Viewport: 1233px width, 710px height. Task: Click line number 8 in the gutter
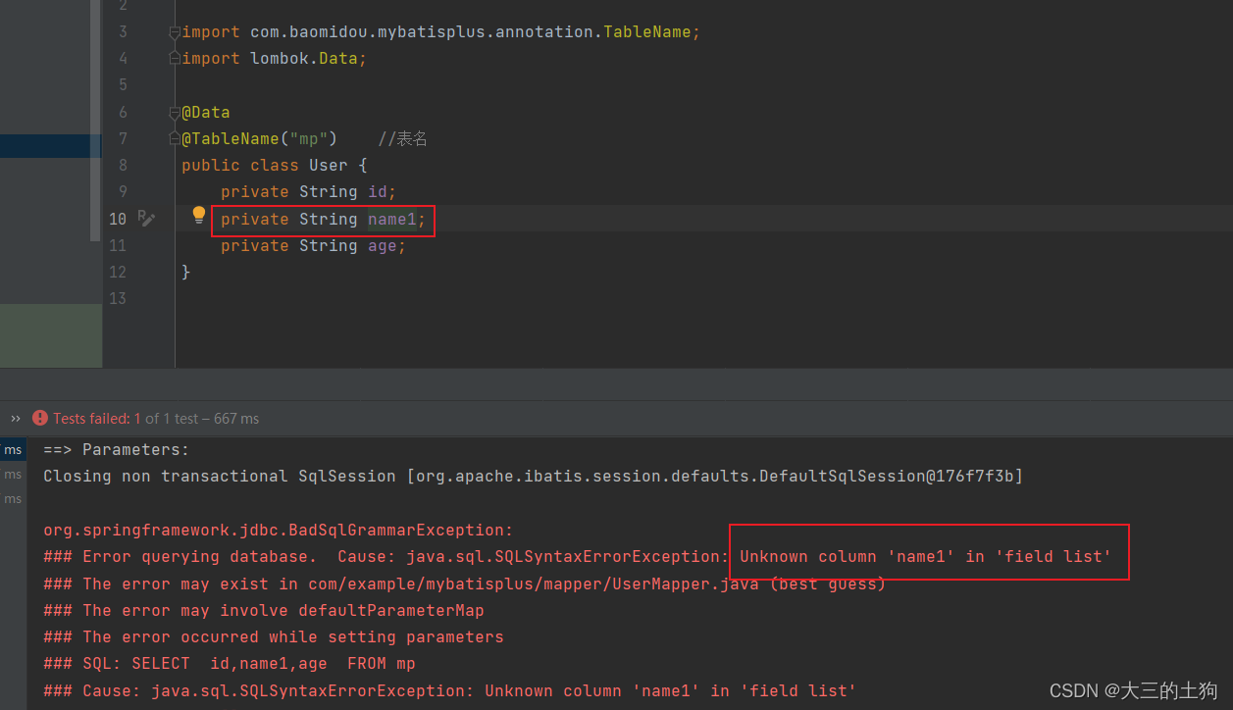[x=123, y=165]
